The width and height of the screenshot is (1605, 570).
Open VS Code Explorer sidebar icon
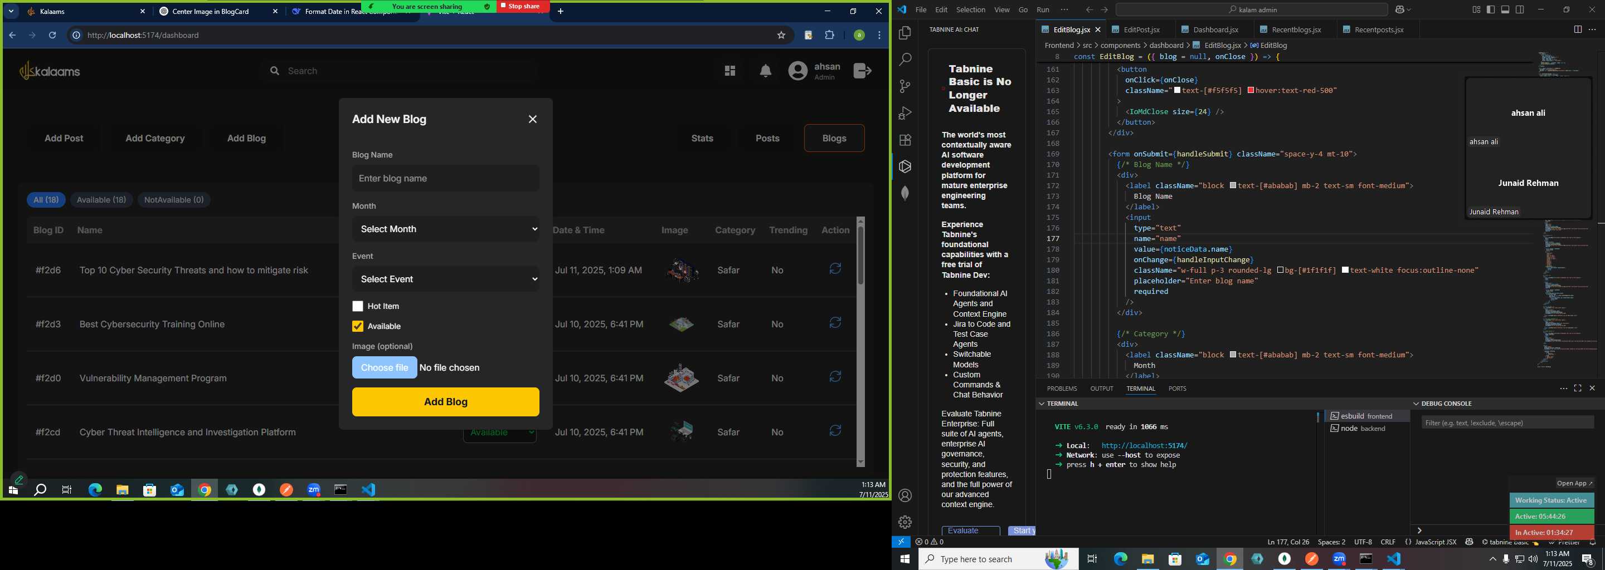[904, 33]
